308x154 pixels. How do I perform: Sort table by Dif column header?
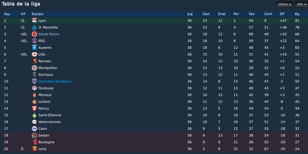pyautogui.click(x=286, y=14)
